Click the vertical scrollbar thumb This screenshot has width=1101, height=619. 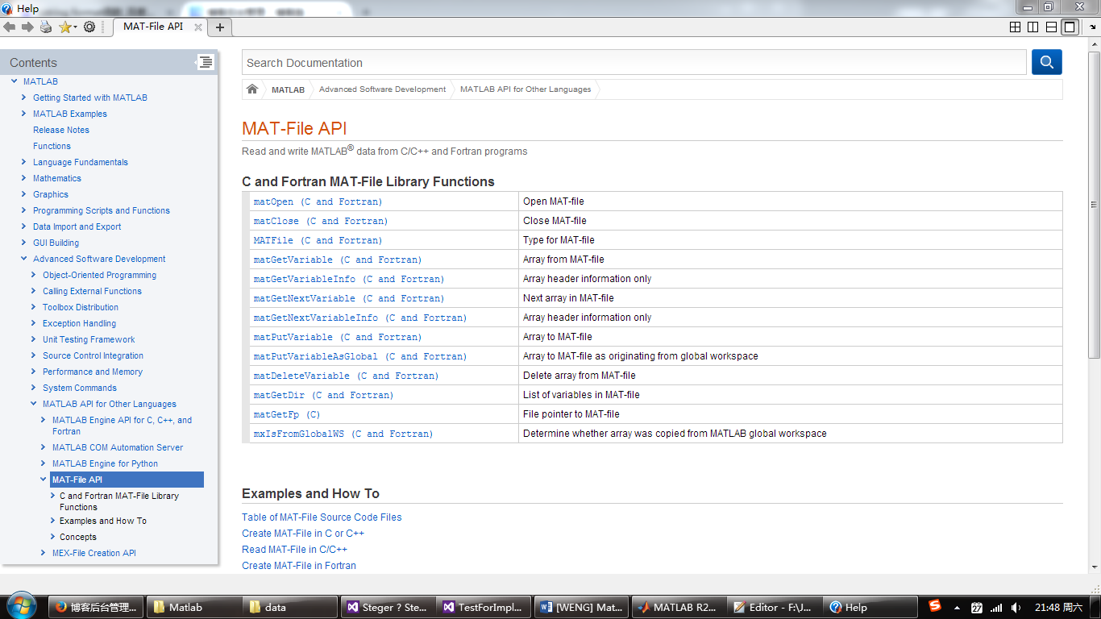pyautogui.click(x=1094, y=206)
